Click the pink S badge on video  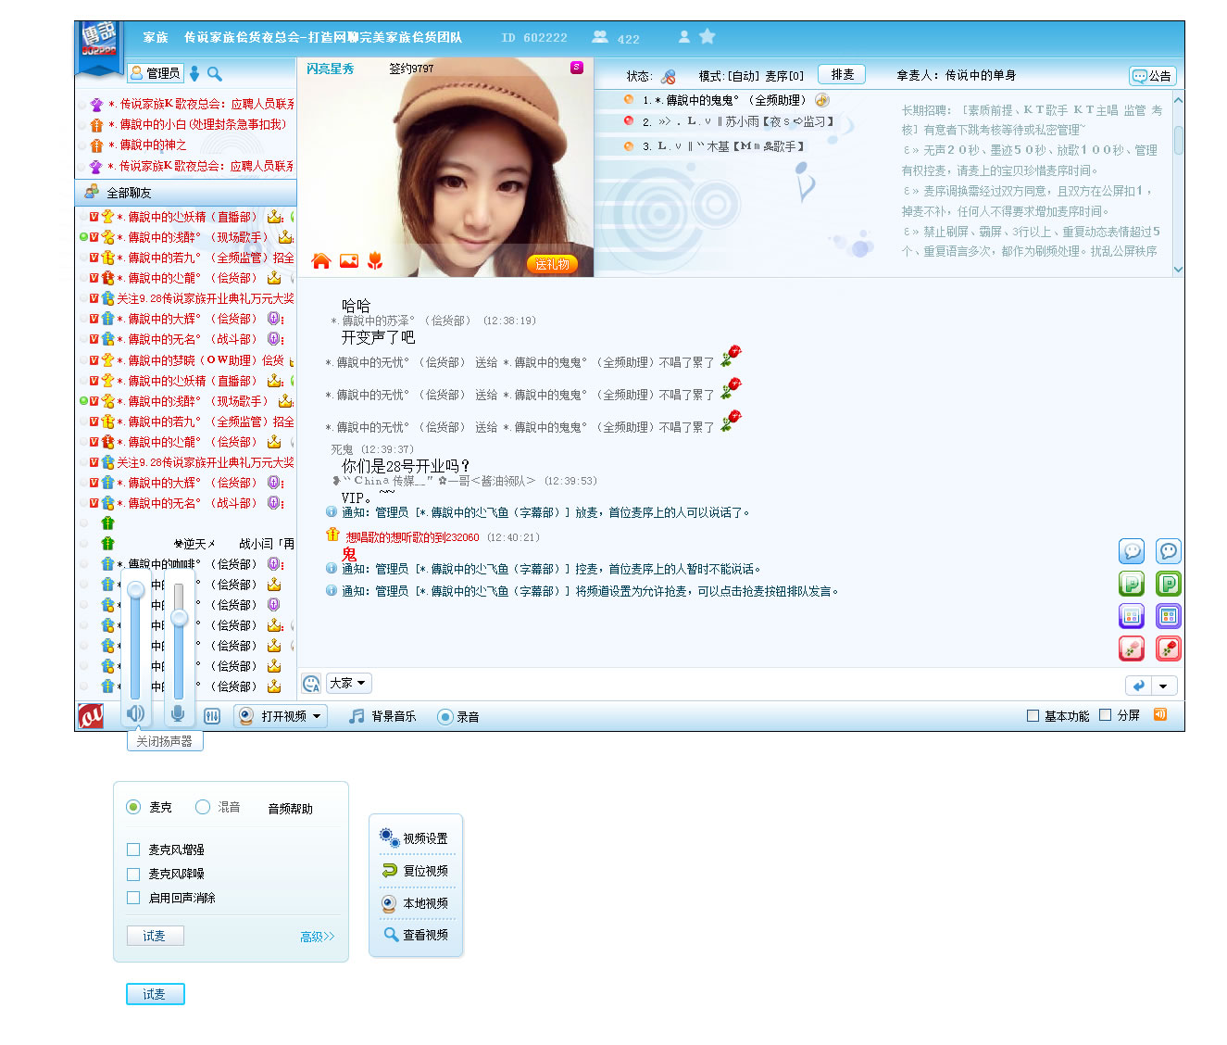577,68
